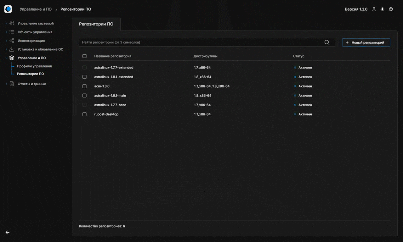Select the rupost-desktop repository checkbox
The width and height of the screenshot is (403, 242).
84,114
